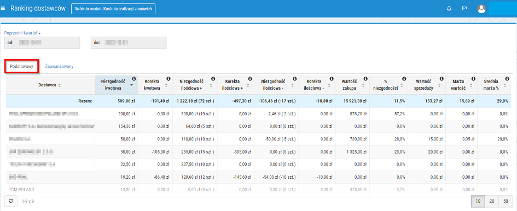The height and width of the screenshot is (211, 517).
Task: Sort arrows on Korekta kwotowa column
Action: click(167, 85)
